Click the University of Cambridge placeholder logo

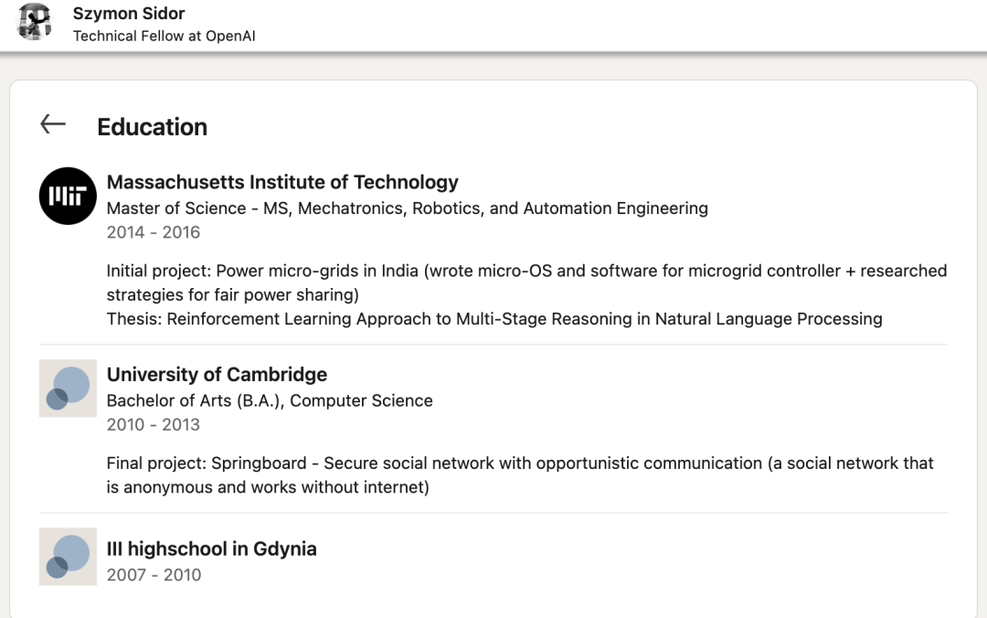(x=68, y=388)
